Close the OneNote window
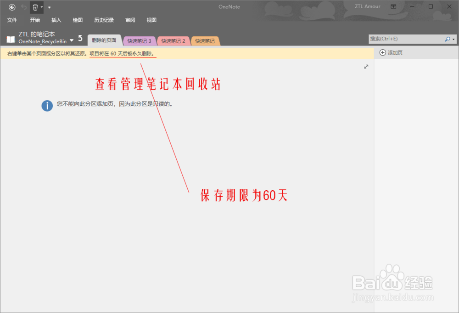 pyautogui.click(x=449, y=6)
